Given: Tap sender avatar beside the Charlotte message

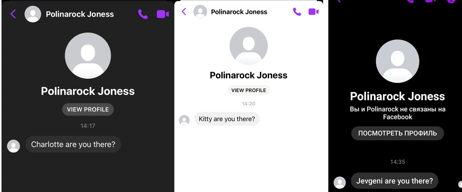Looking at the screenshot, I should click(x=14, y=146).
